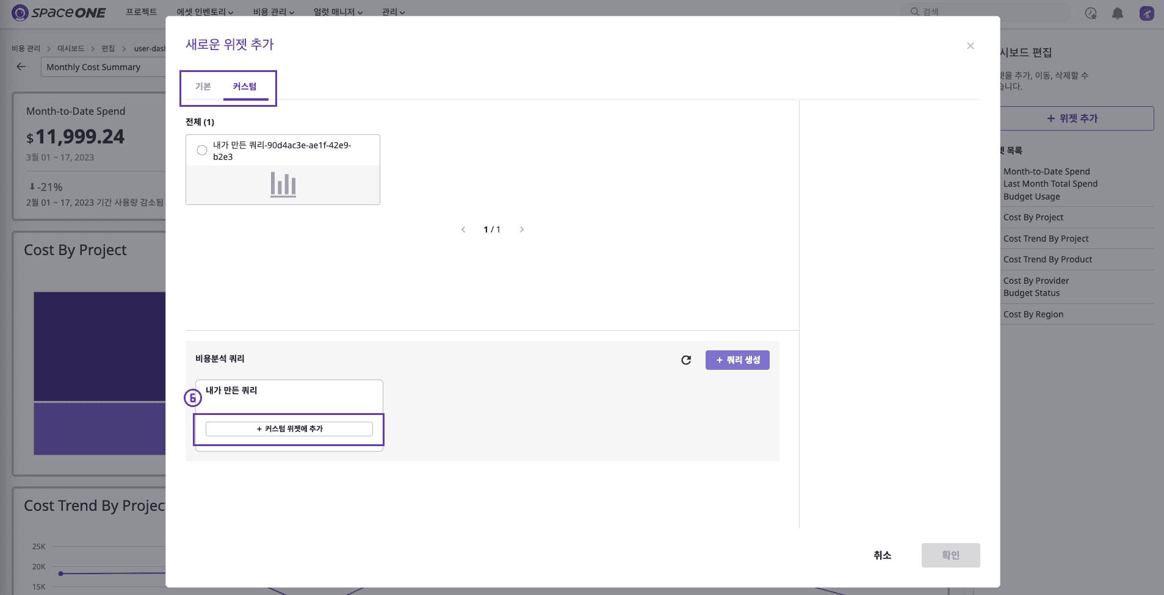1164x595 pixels.
Task: Select Budget Status in widget list
Action: coord(1032,293)
